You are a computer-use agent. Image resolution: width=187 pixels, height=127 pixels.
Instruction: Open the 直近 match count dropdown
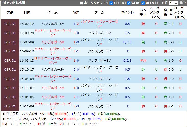click(173, 3)
